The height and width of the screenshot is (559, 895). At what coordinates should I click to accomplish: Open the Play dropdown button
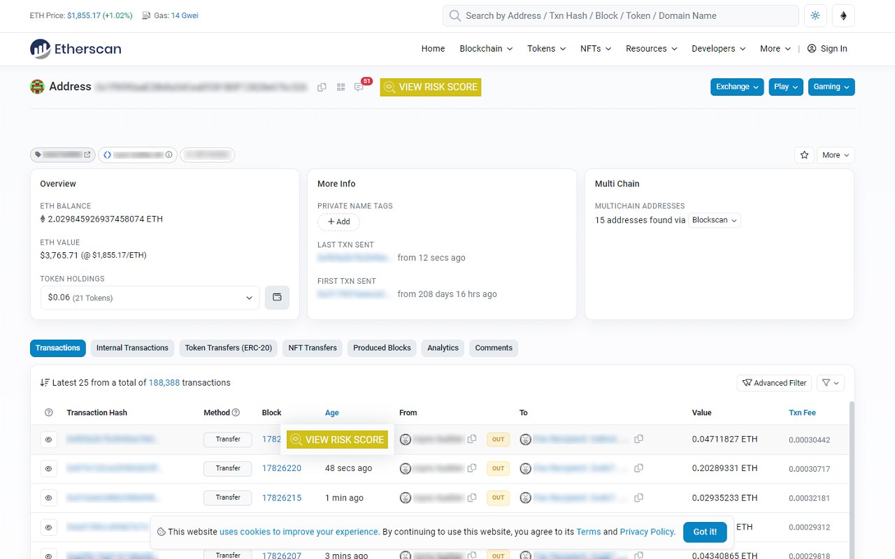pos(786,87)
